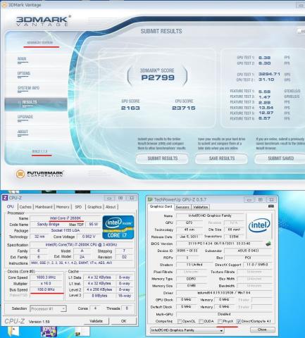Open ABOUT in the 3DMark sidebar

23,132
